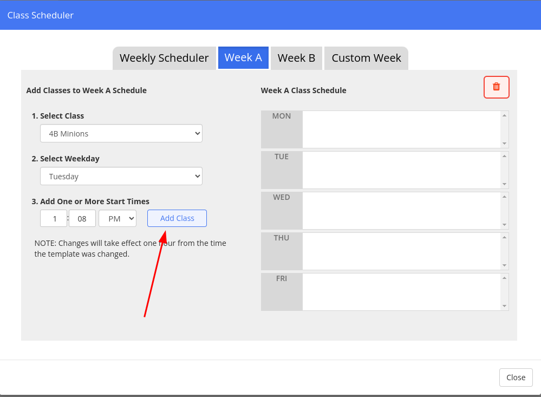Delete Week A schedule with trash icon

coord(496,87)
